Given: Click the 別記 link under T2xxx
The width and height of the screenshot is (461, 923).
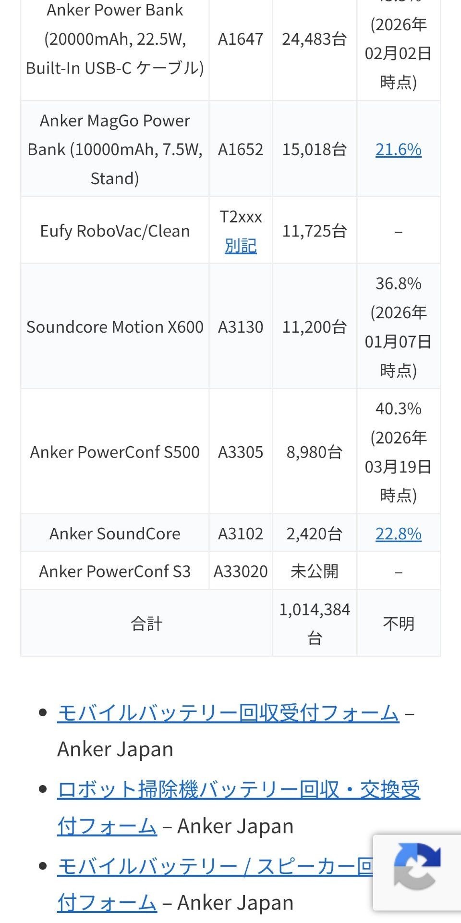Looking at the screenshot, I should tap(241, 246).
